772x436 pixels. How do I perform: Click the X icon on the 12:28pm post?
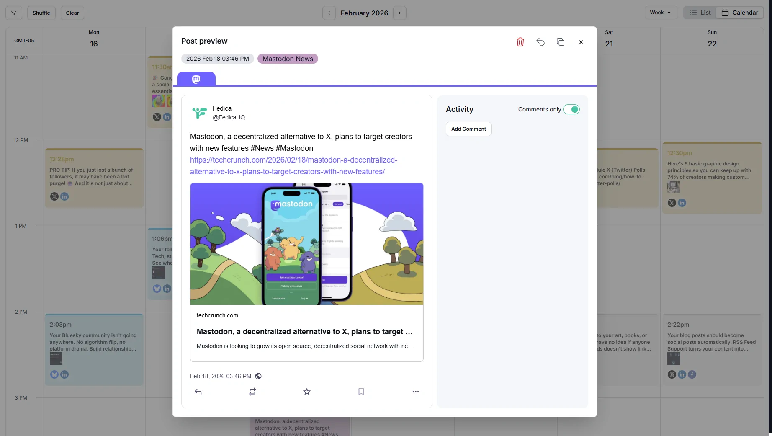(54, 196)
